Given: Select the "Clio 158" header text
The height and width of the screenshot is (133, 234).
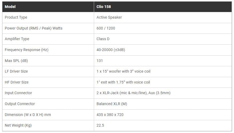Looking at the screenshot, I should tap(104, 7).
